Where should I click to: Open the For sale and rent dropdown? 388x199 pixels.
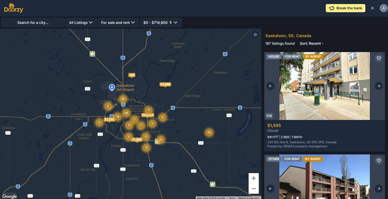(118, 23)
